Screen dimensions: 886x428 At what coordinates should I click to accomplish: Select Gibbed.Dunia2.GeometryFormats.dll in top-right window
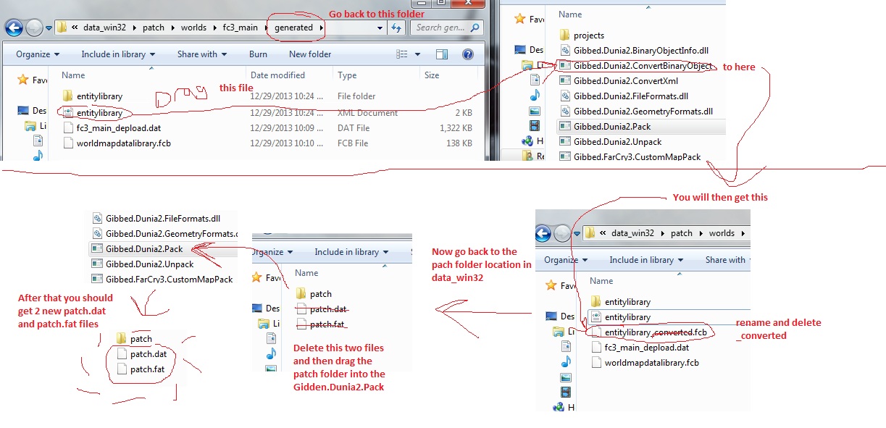tap(643, 111)
